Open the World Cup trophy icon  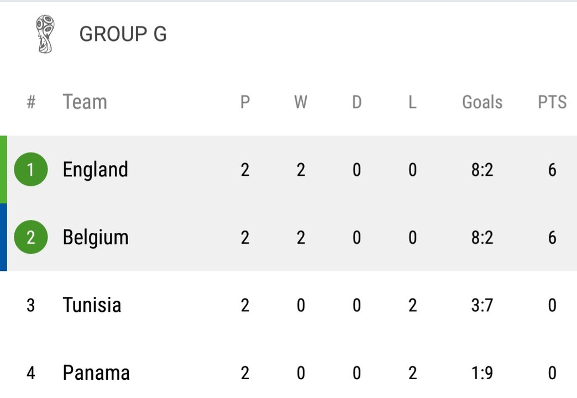tap(45, 34)
